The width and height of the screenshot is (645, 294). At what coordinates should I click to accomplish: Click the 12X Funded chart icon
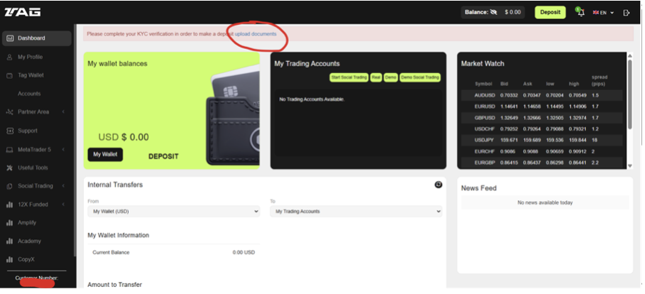(x=10, y=205)
